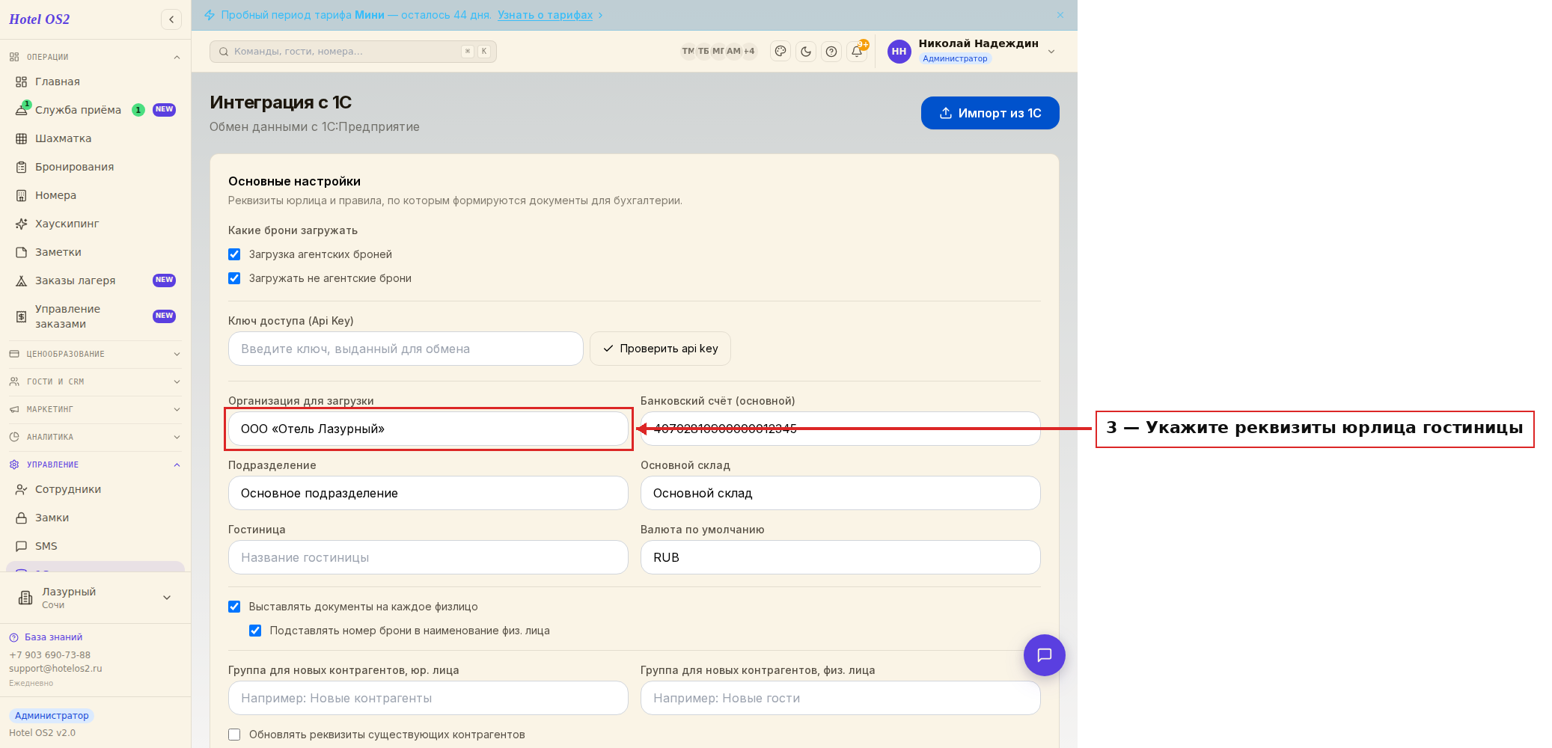Open the Лазурный hotel selector dropdown
The width and height of the screenshot is (1552, 748).
point(95,598)
